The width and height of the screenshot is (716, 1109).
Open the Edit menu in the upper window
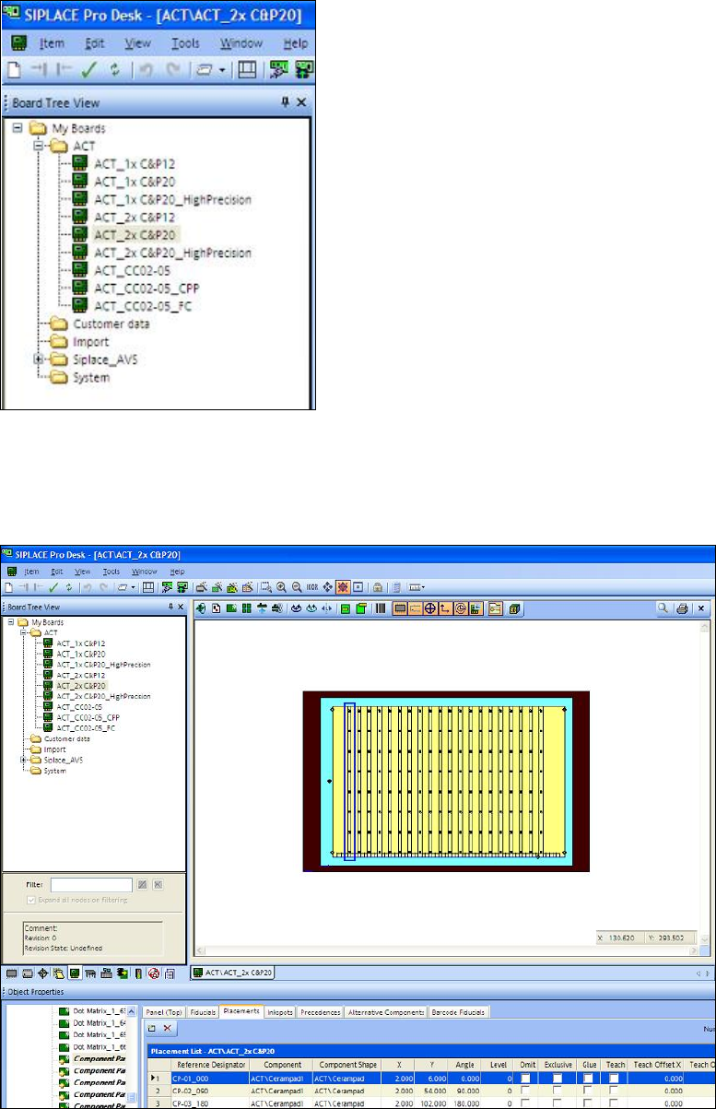94,43
